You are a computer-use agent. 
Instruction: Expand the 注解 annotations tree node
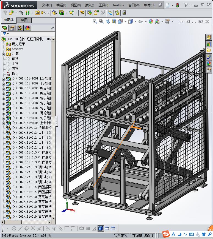click(3, 55)
